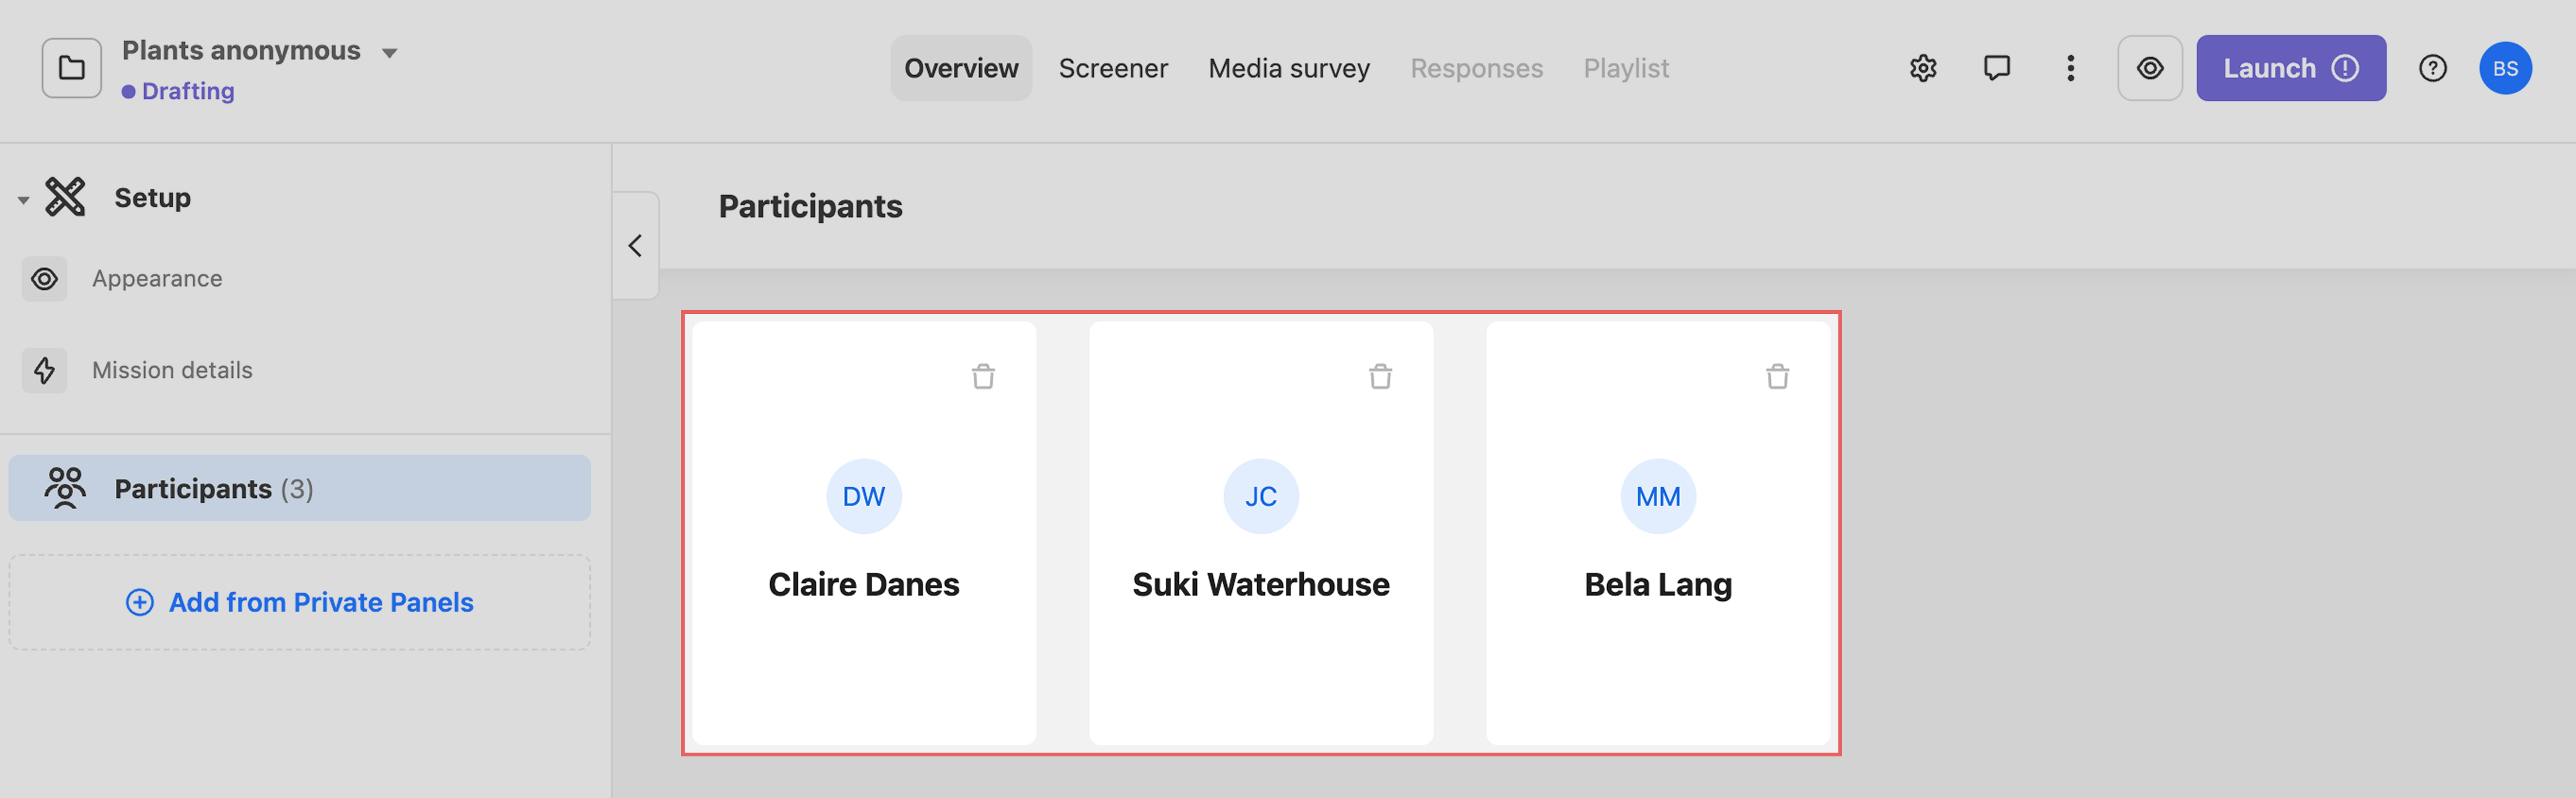This screenshot has width=2576, height=798.
Task: Click the purple Launch button
Action: [x=2290, y=68]
